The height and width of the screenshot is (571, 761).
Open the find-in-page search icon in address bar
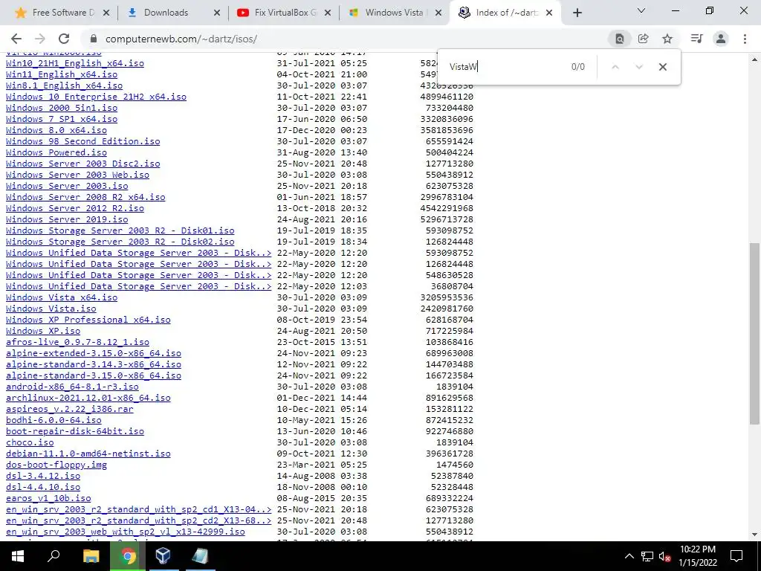coord(620,39)
